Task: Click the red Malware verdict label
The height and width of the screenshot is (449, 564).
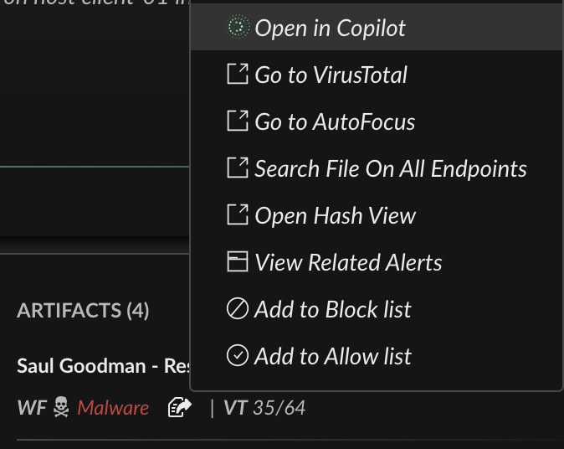Action: pyautogui.click(x=113, y=408)
